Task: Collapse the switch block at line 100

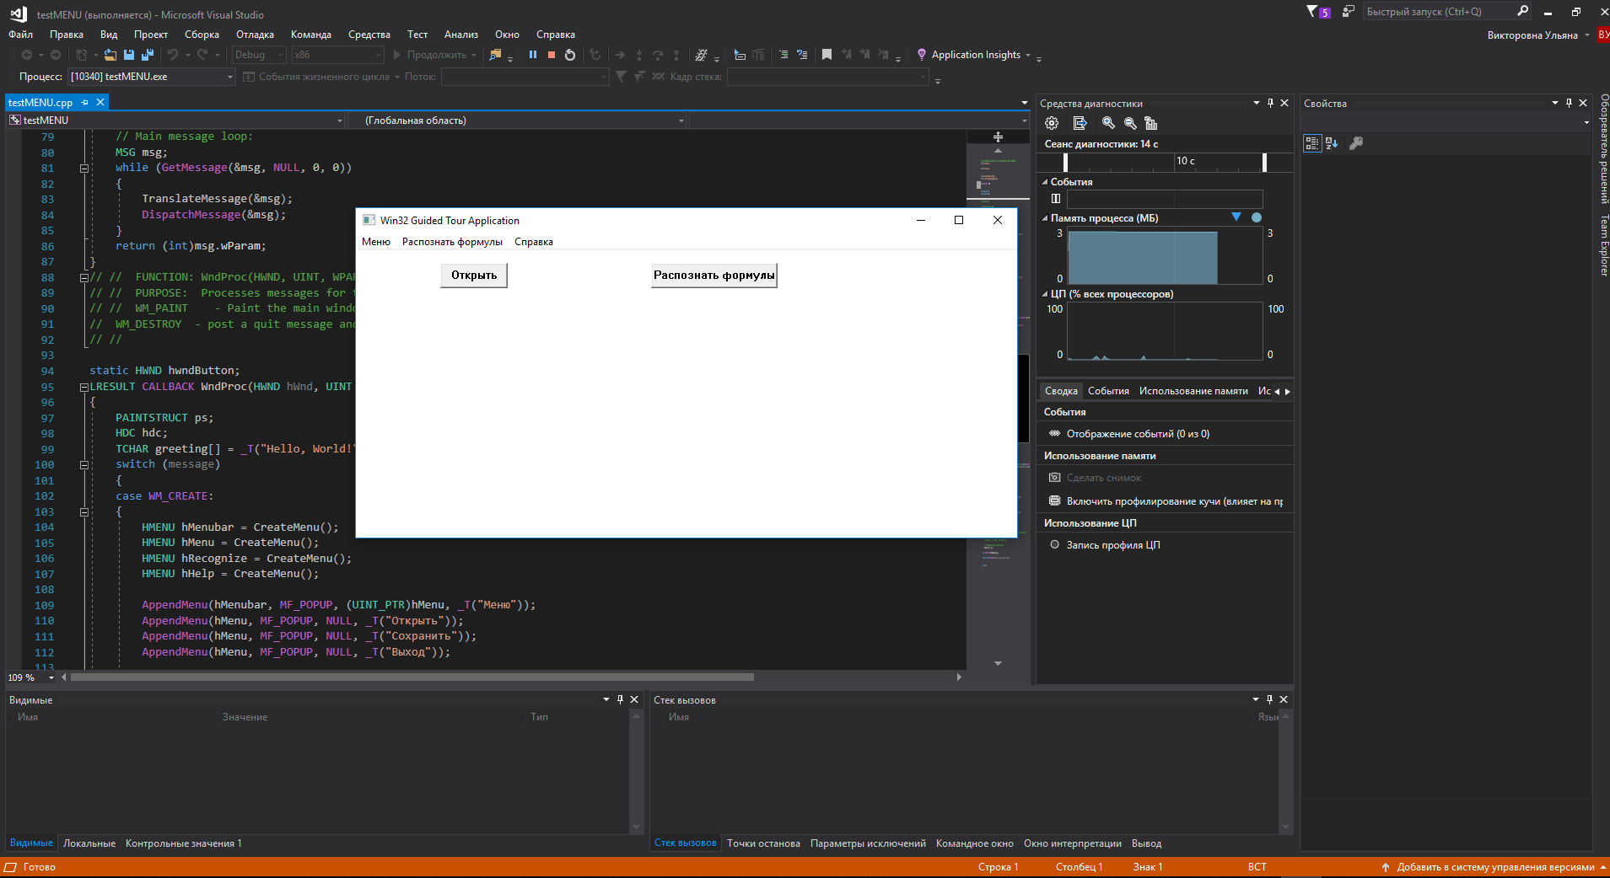Action: (x=84, y=464)
